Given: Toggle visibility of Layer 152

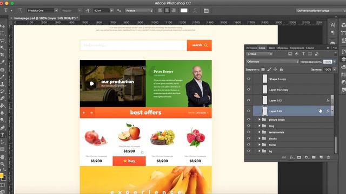Looking at the screenshot, I should (249, 100).
